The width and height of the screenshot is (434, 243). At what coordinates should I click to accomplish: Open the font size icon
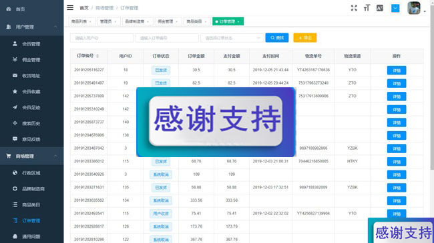click(x=367, y=8)
